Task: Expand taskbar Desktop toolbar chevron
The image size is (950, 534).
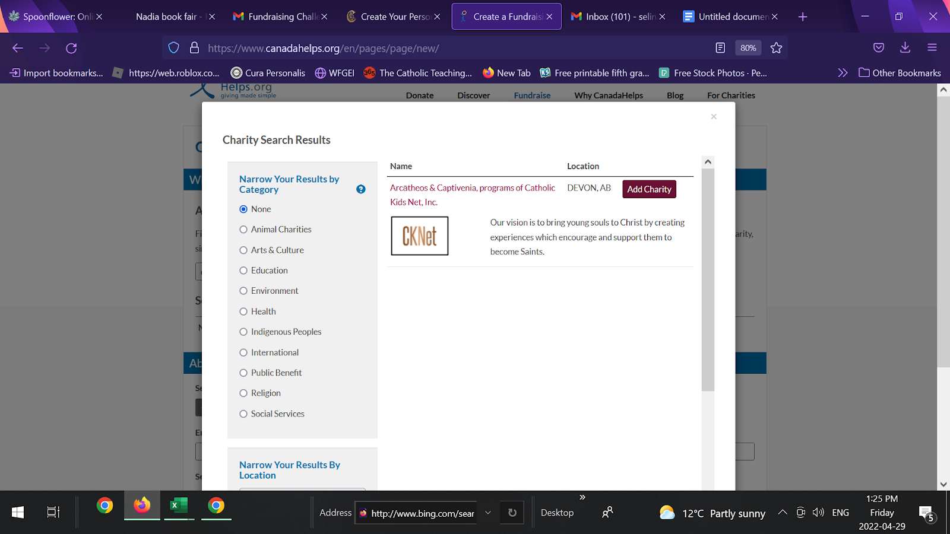Action: (582, 497)
